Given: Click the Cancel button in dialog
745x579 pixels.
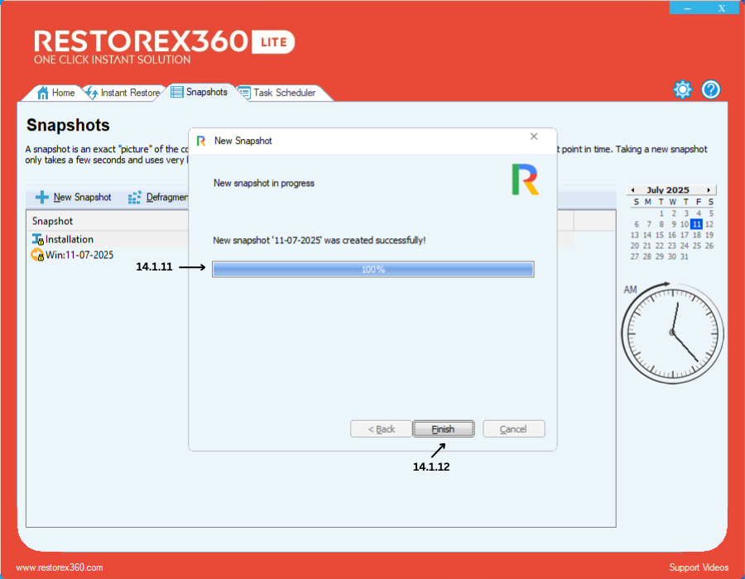Looking at the screenshot, I should [513, 428].
